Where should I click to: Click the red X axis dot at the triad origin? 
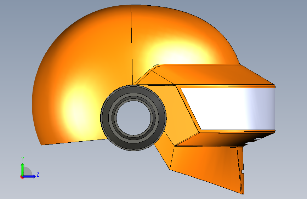coord(22,177)
